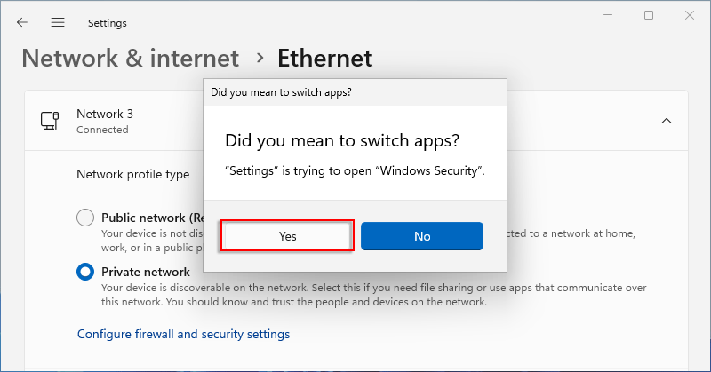Click the Settings window title text
711x372 pixels.
(x=107, y=23)
